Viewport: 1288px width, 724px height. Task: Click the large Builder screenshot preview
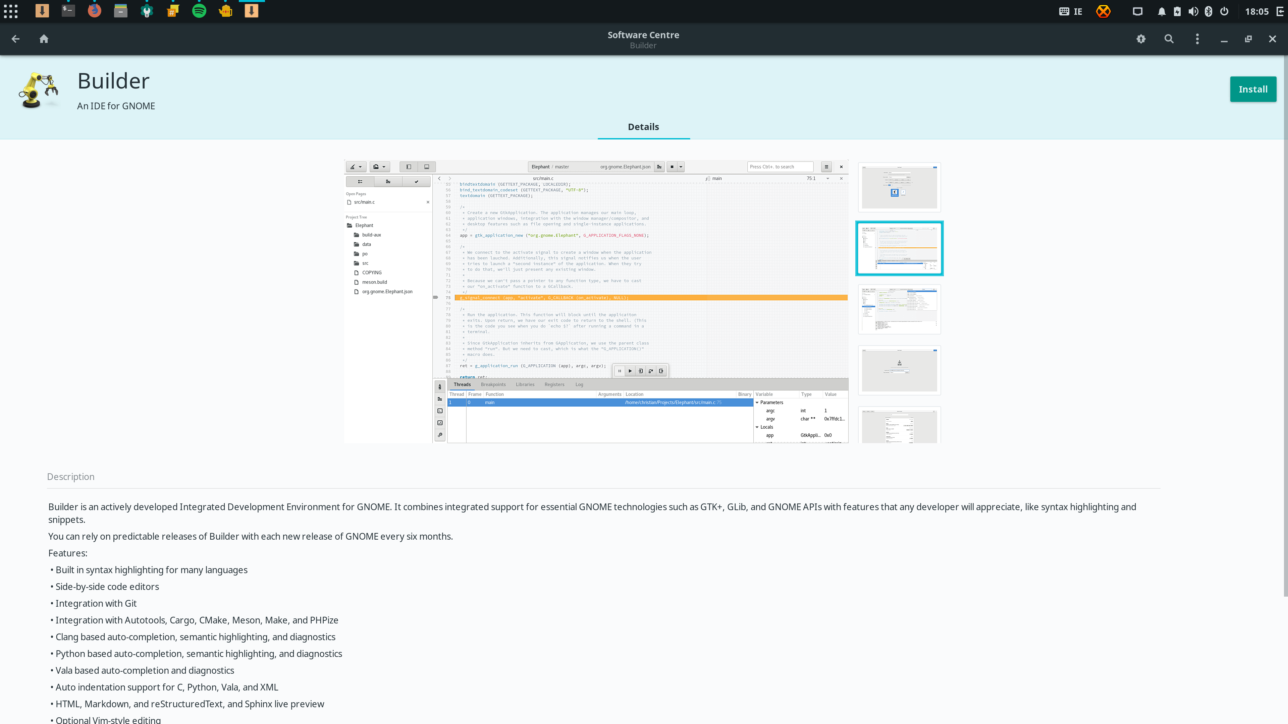click(596, 301)
